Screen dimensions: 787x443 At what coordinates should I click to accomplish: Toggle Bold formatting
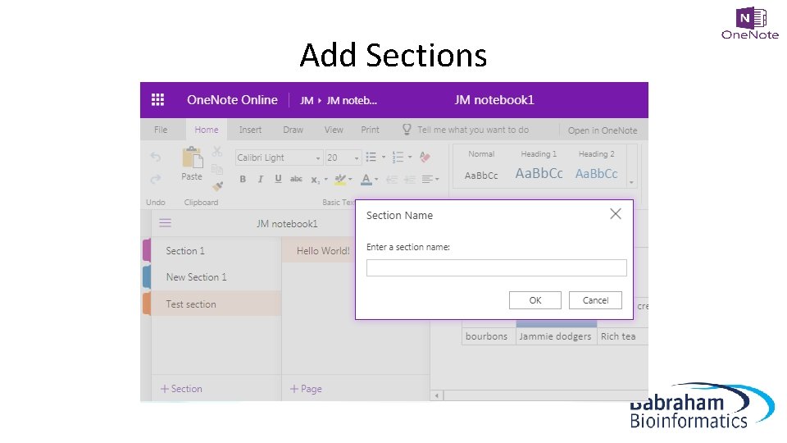243,179
